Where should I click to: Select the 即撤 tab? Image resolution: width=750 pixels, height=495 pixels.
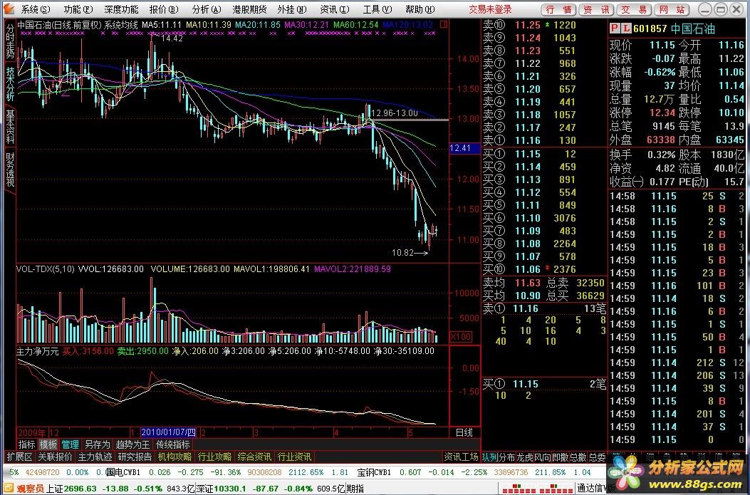point(561,457)
